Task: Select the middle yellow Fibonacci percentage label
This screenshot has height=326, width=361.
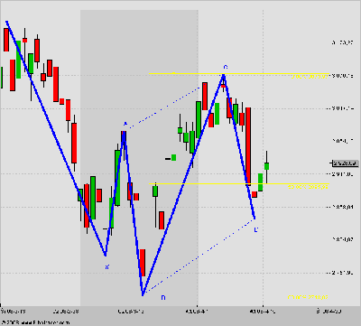Action: click(x=308, y=187)
